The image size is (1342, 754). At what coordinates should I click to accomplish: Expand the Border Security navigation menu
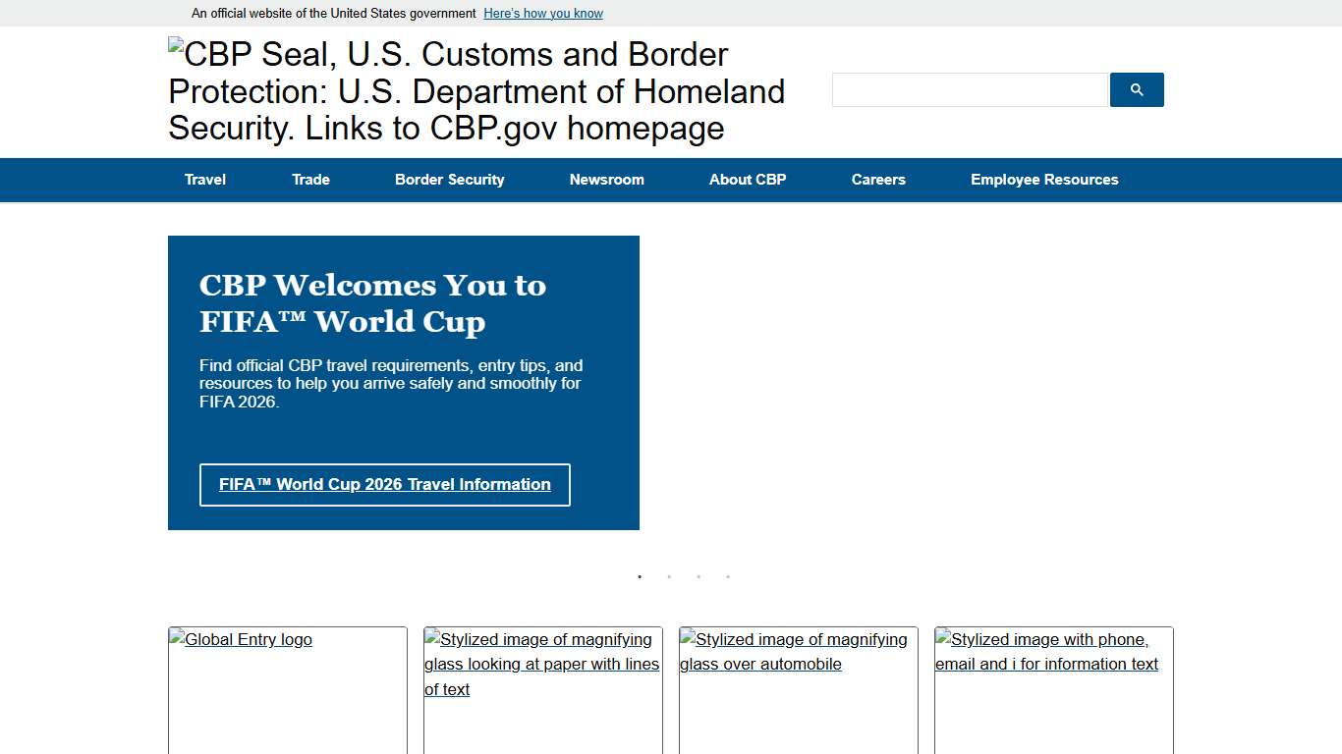[449, 180]
